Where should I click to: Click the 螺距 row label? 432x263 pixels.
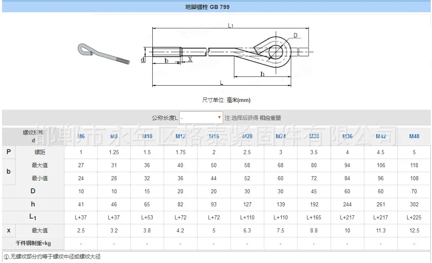pos(39,152)
